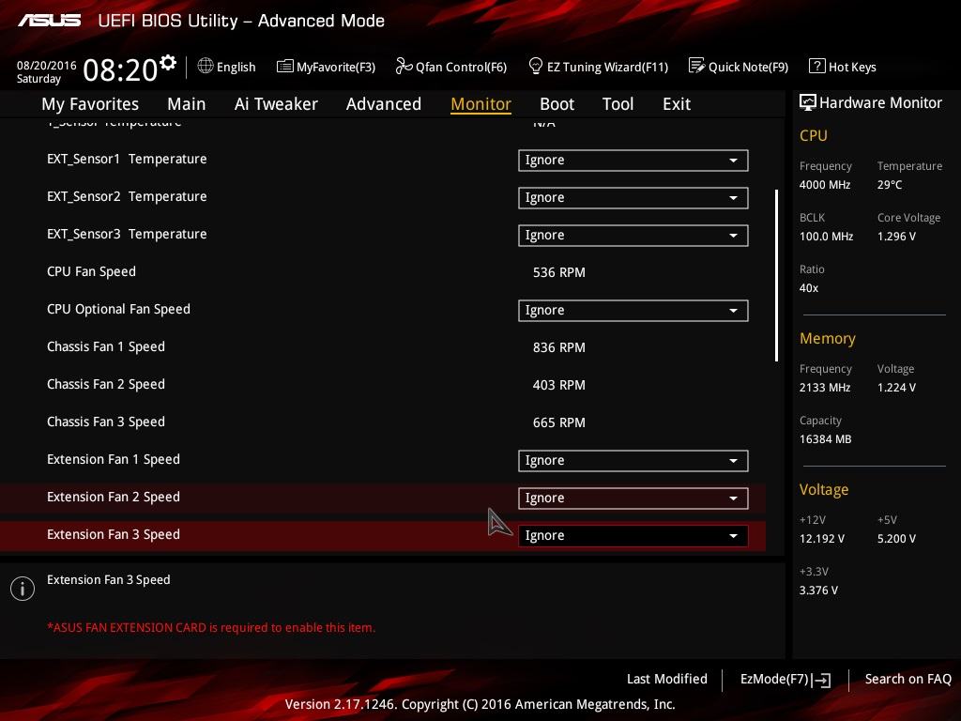Open the Extension Fan 3 Speed dropdown

click(633, 535)
